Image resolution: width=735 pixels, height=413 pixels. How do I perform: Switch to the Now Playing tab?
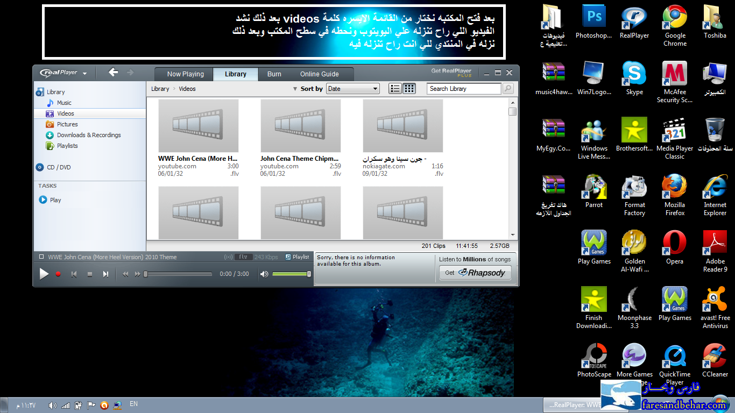(185, 74)
